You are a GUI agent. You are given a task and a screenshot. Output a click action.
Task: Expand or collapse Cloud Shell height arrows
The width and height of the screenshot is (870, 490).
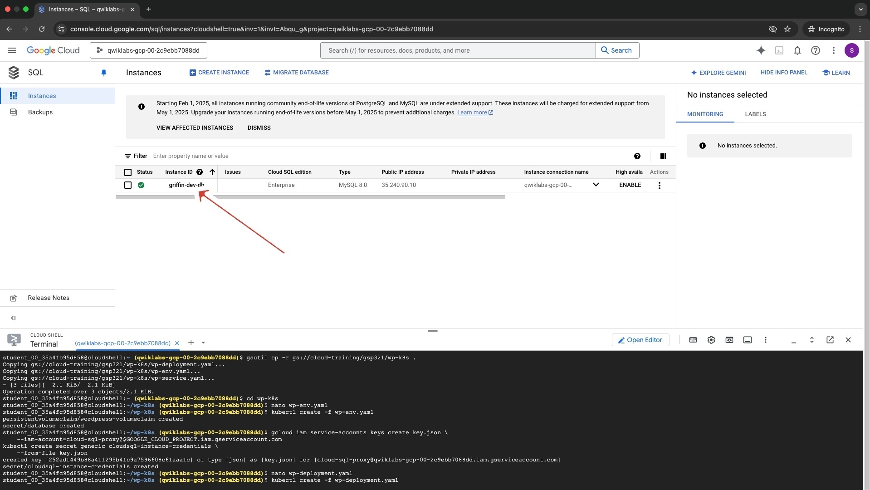(812, 340)
